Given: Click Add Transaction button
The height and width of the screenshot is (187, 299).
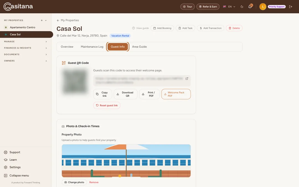Looking at the screenshot, I should pos(210,28).
